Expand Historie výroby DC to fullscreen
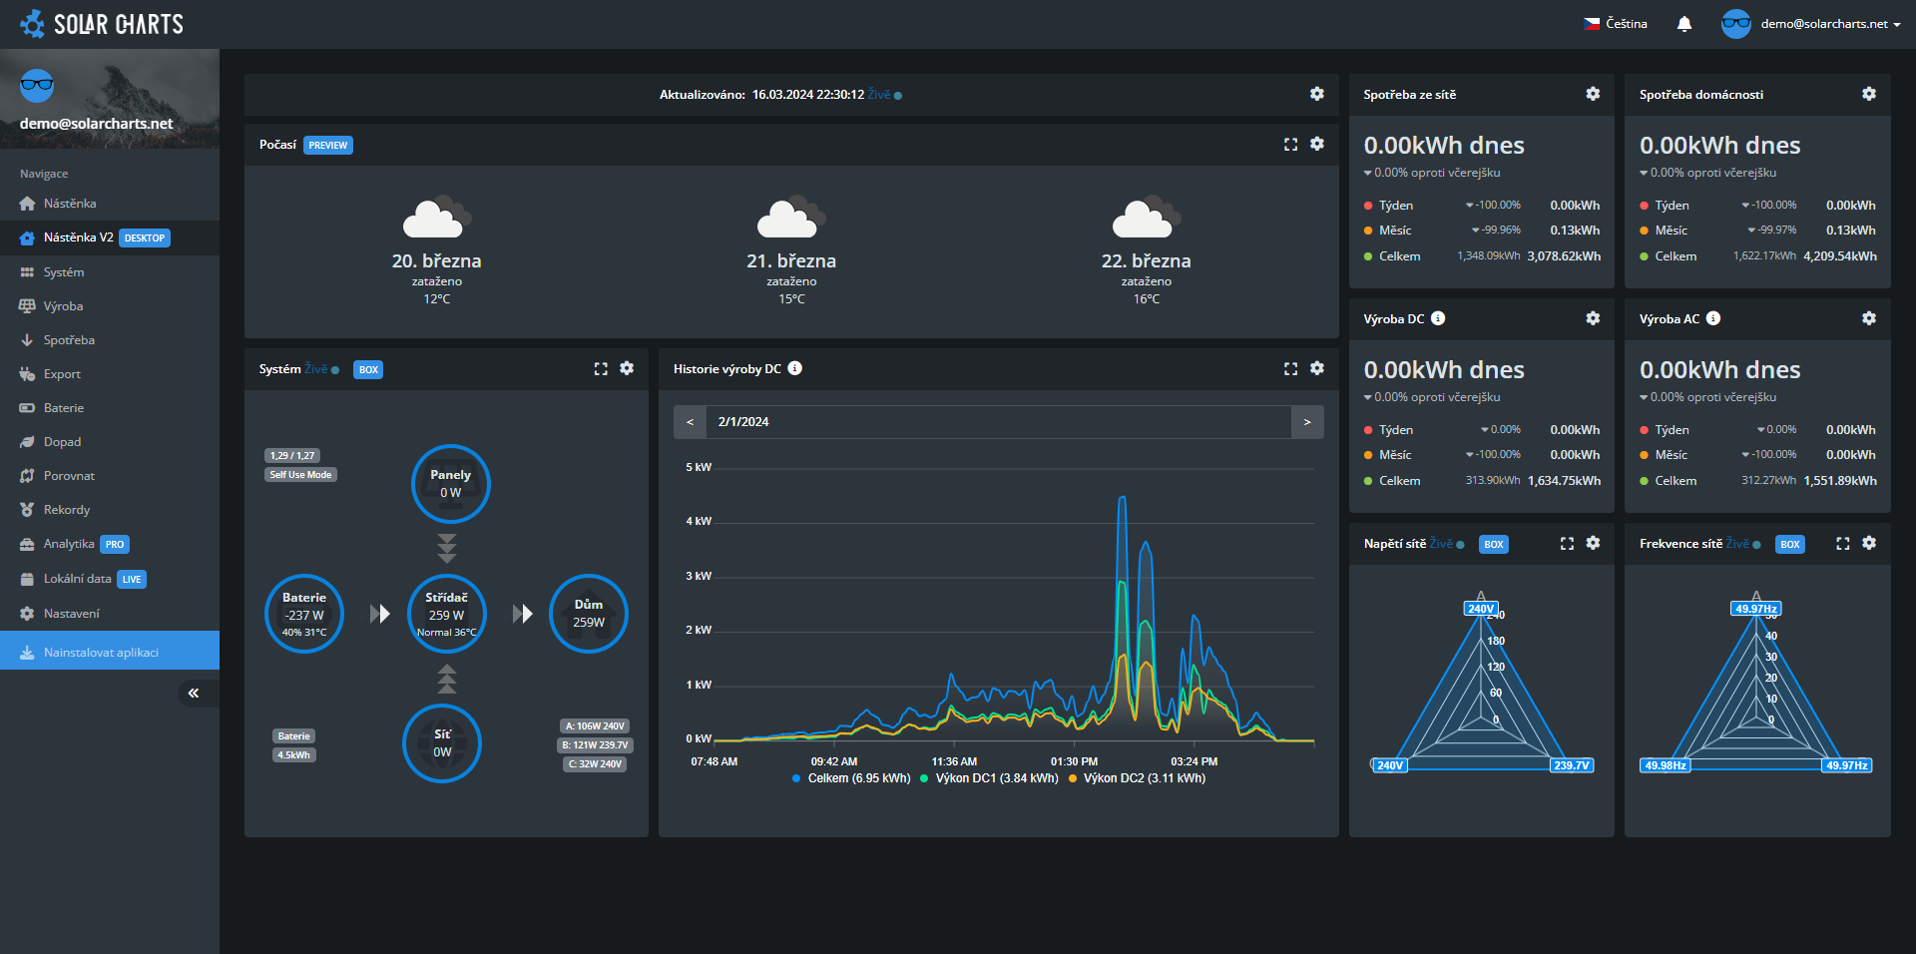 click(1290, 369)
